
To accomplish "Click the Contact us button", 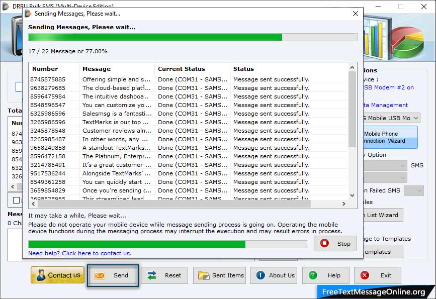I will [x=57, y=275].
